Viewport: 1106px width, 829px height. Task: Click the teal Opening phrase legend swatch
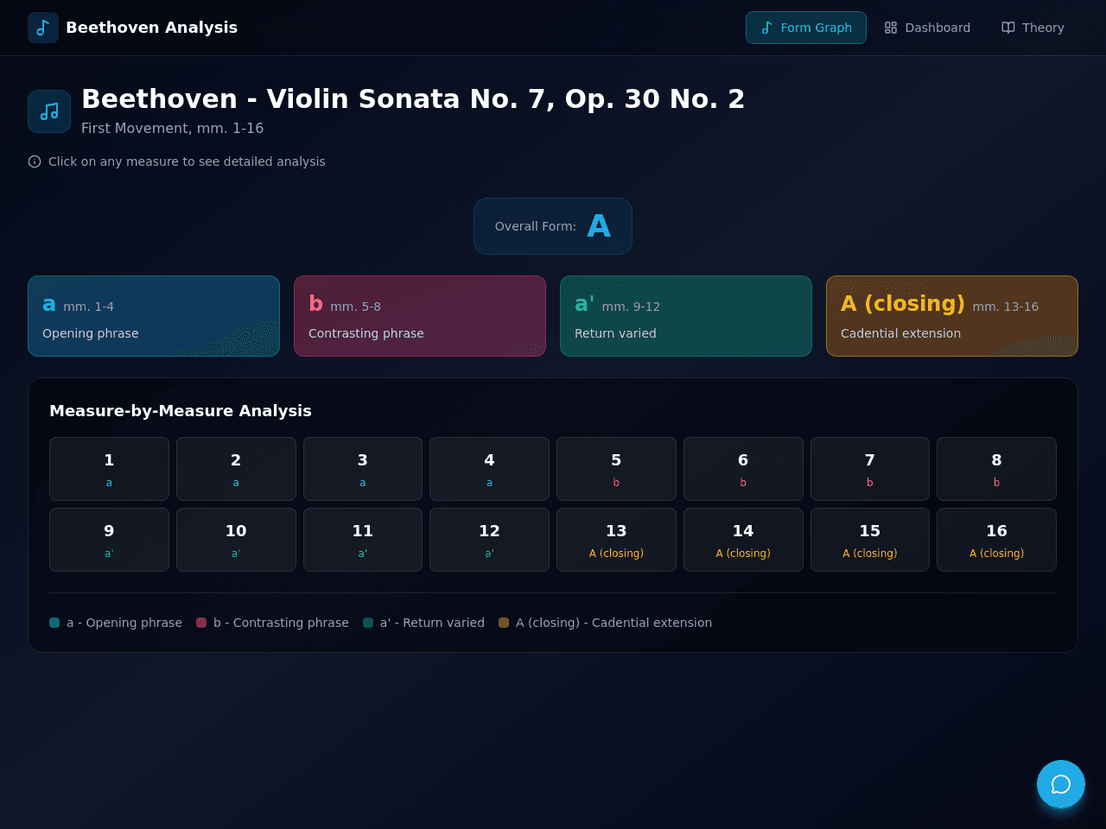(x=54, y=623)
